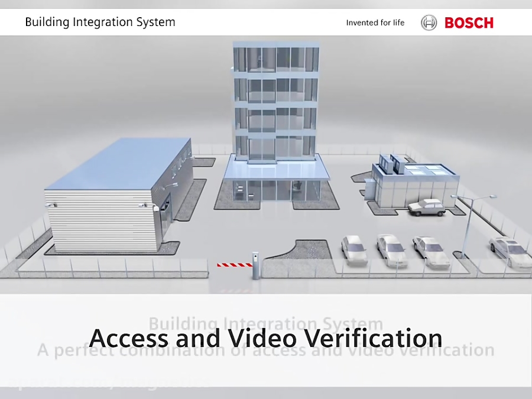Open the Access and Video Verification heading

coord(265,338)
